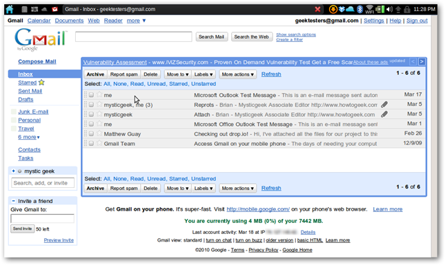Viewport: 445px width, 265px height.
Task: Tick checkbox for Mar 1 Office Outlook message
Action: [x=91, y=124]
